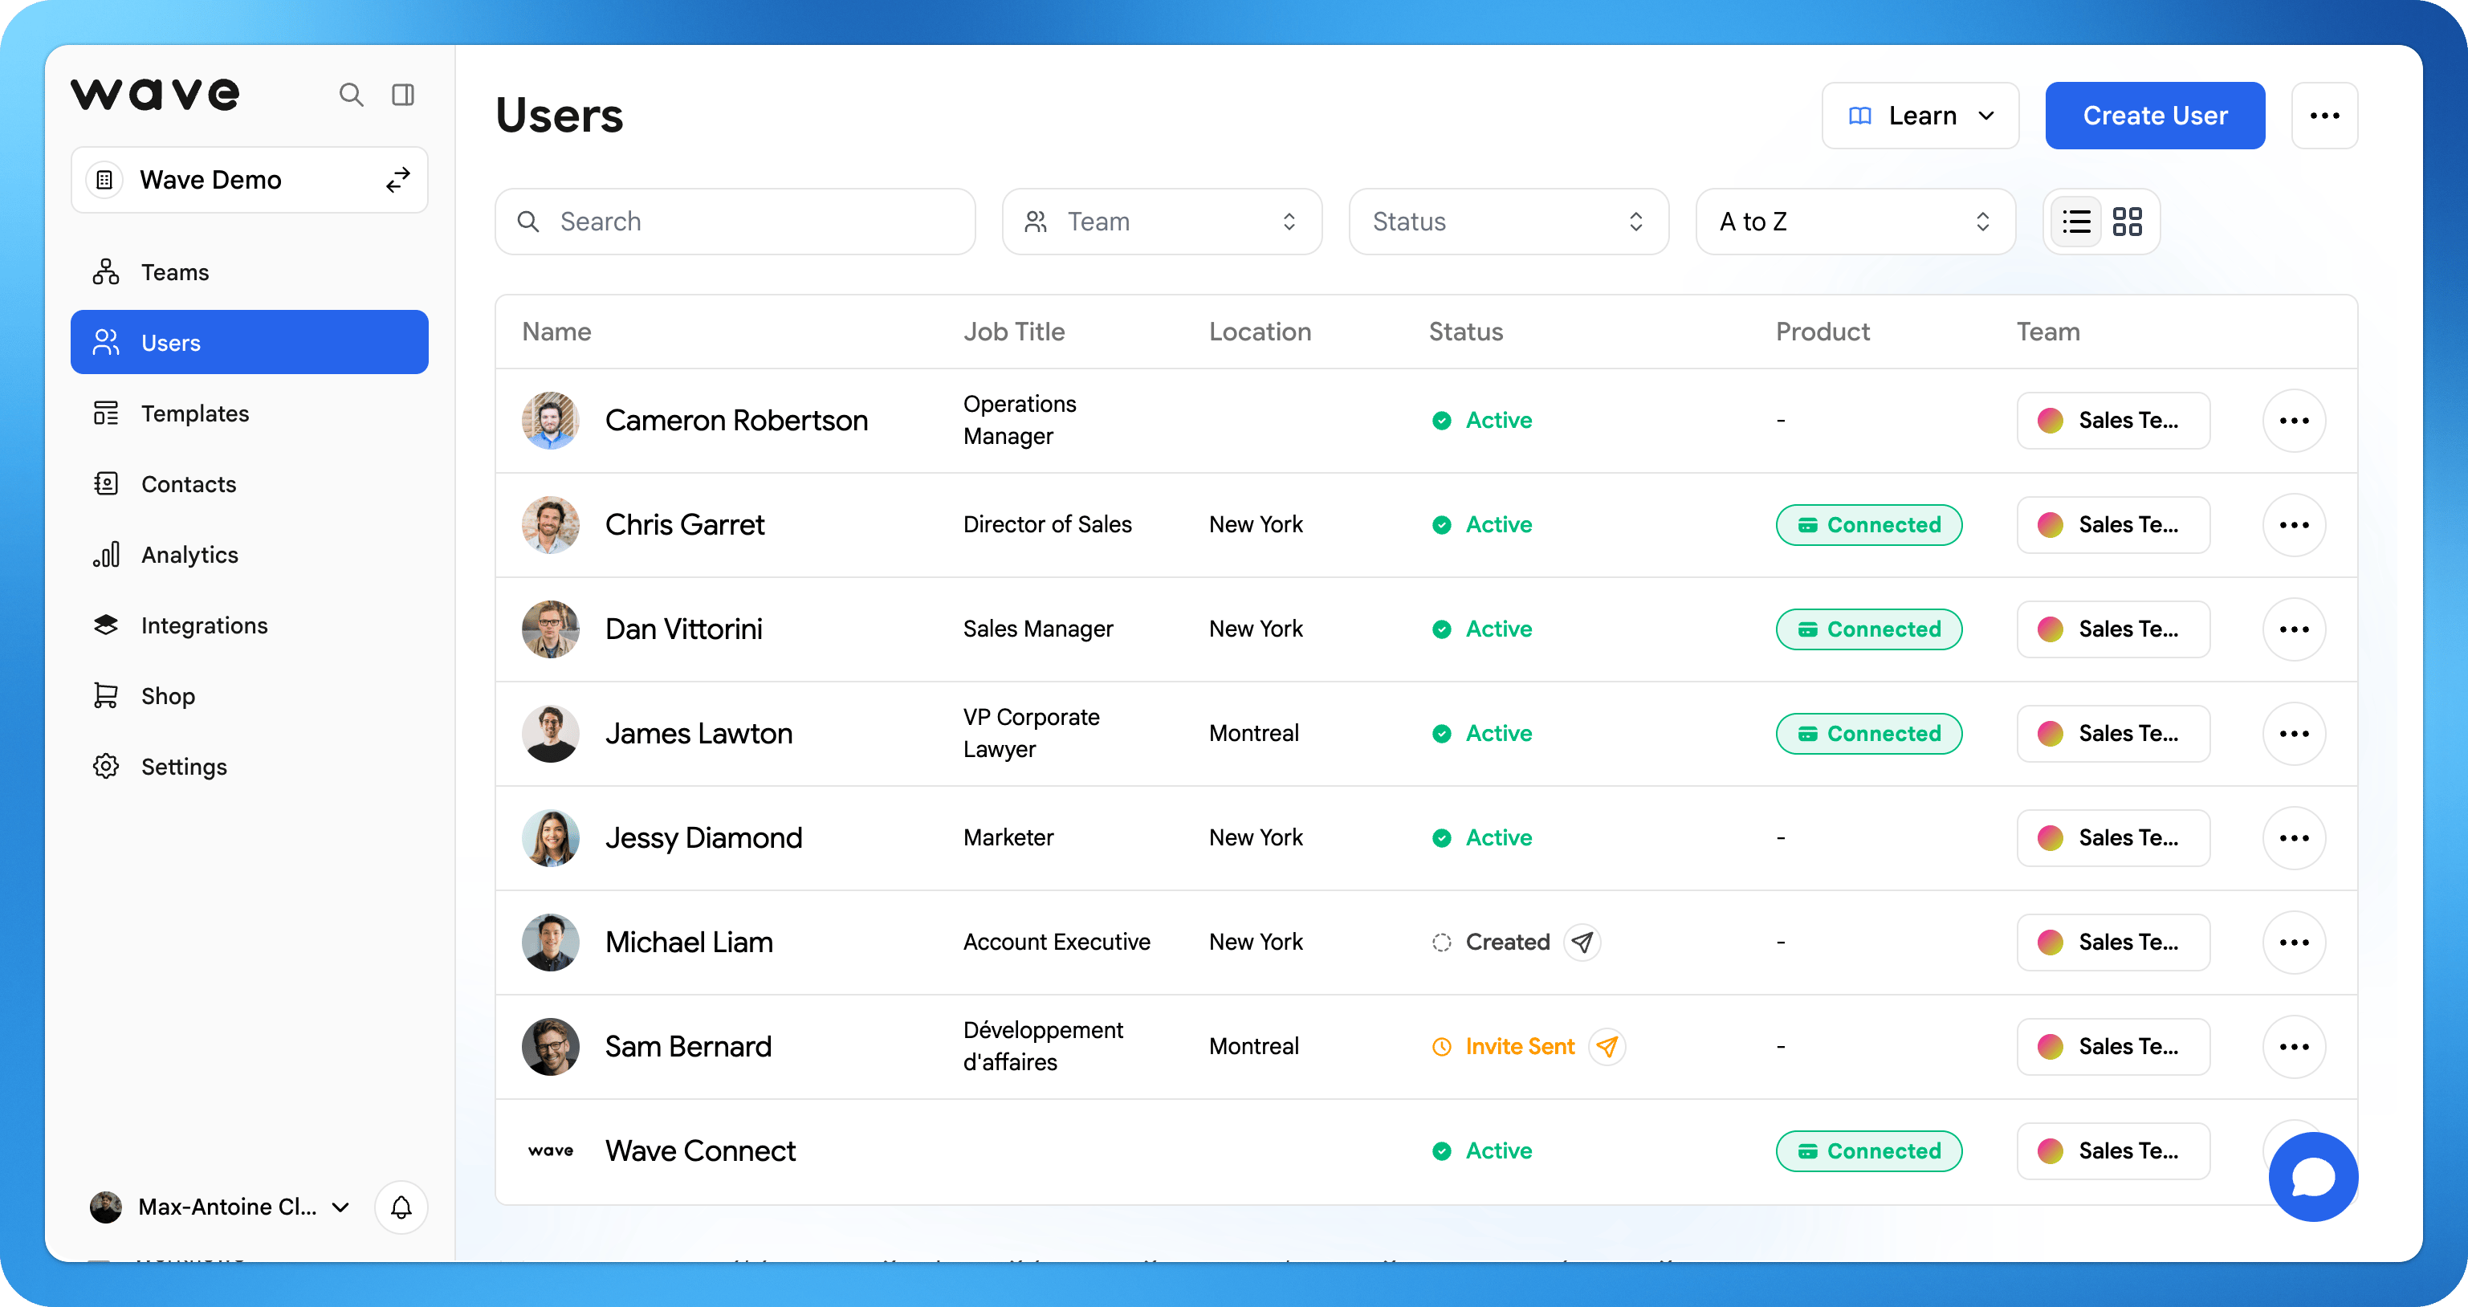Open Integrations page
Screen dimensions: 2468x1307
(x=249, y=625)
